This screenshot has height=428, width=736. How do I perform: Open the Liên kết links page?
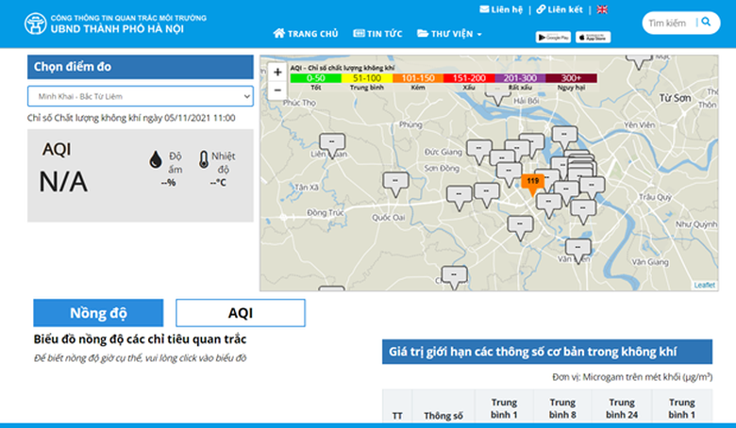click(559, 9)
